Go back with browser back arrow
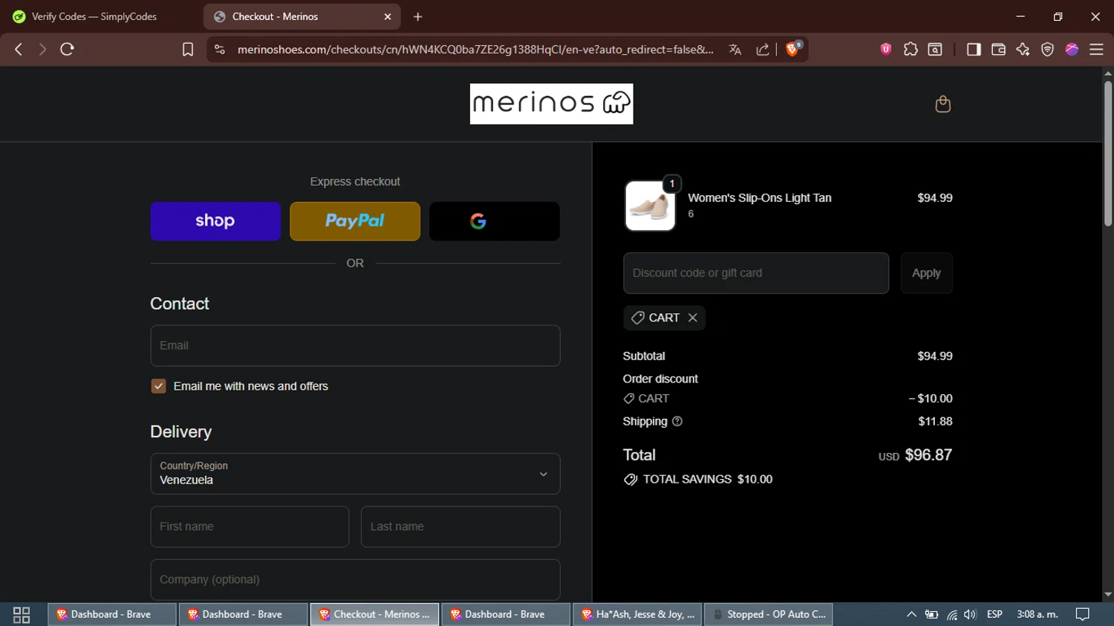1114x626 pixels. coord(19,49)
